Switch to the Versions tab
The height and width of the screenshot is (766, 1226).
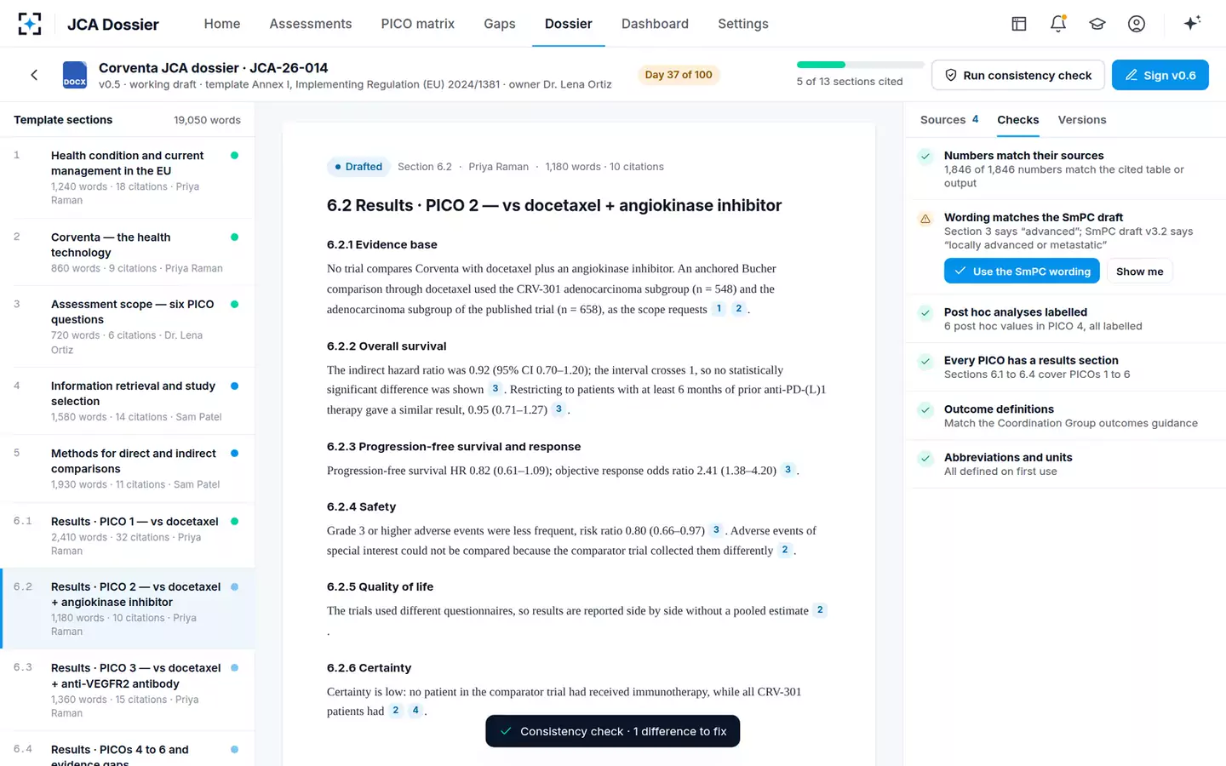point(1082,120)
